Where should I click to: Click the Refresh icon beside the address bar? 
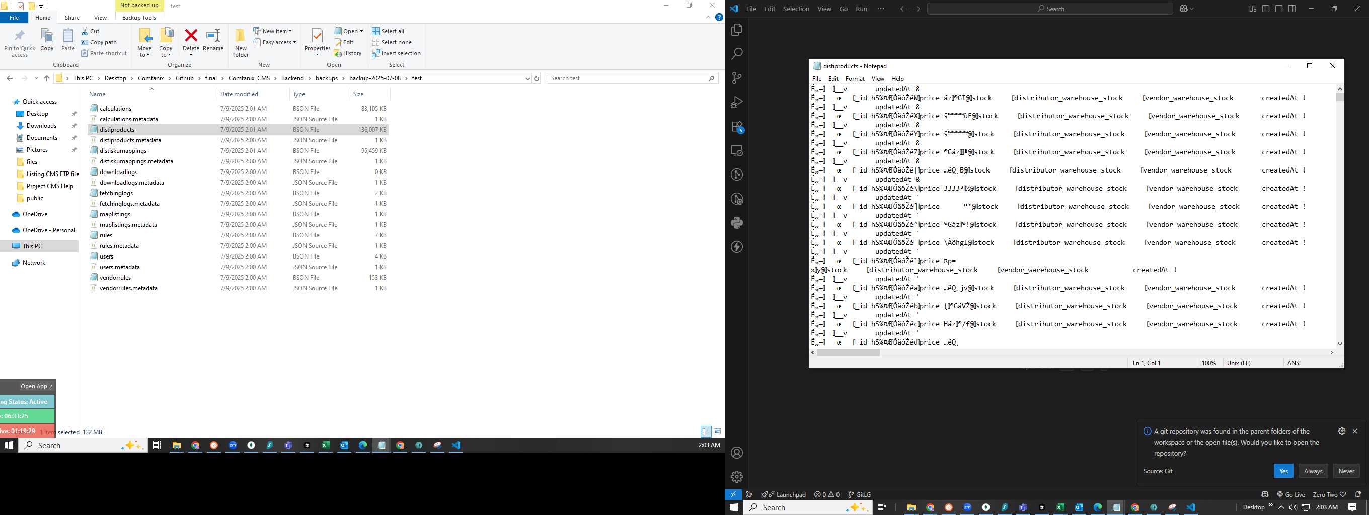tap(536, 78)
